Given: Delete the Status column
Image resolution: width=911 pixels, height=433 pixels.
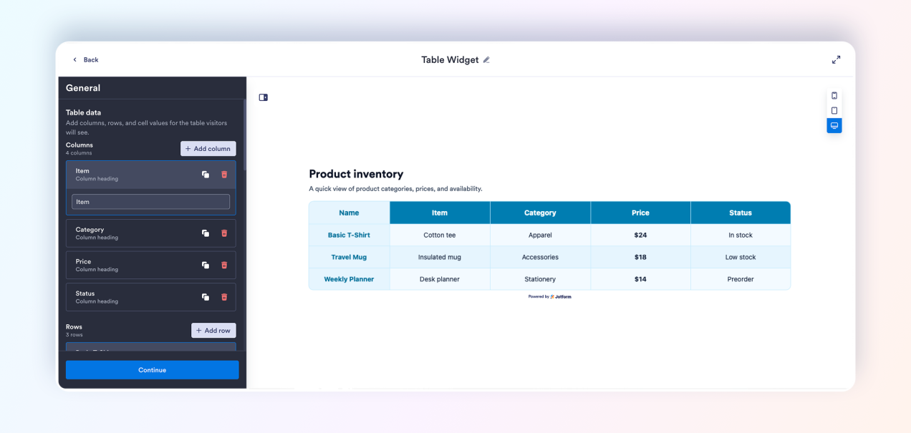Looking at the screenshot, I should pos(224,297).
